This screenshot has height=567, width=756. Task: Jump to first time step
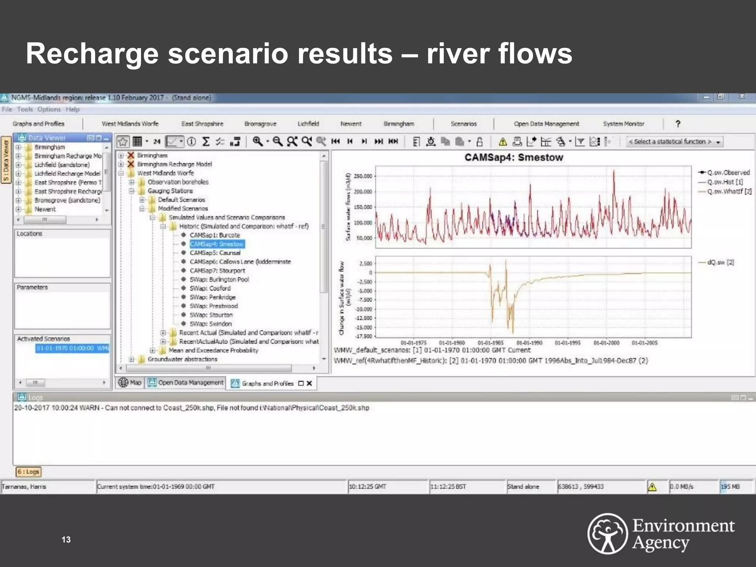click(336, 141)
